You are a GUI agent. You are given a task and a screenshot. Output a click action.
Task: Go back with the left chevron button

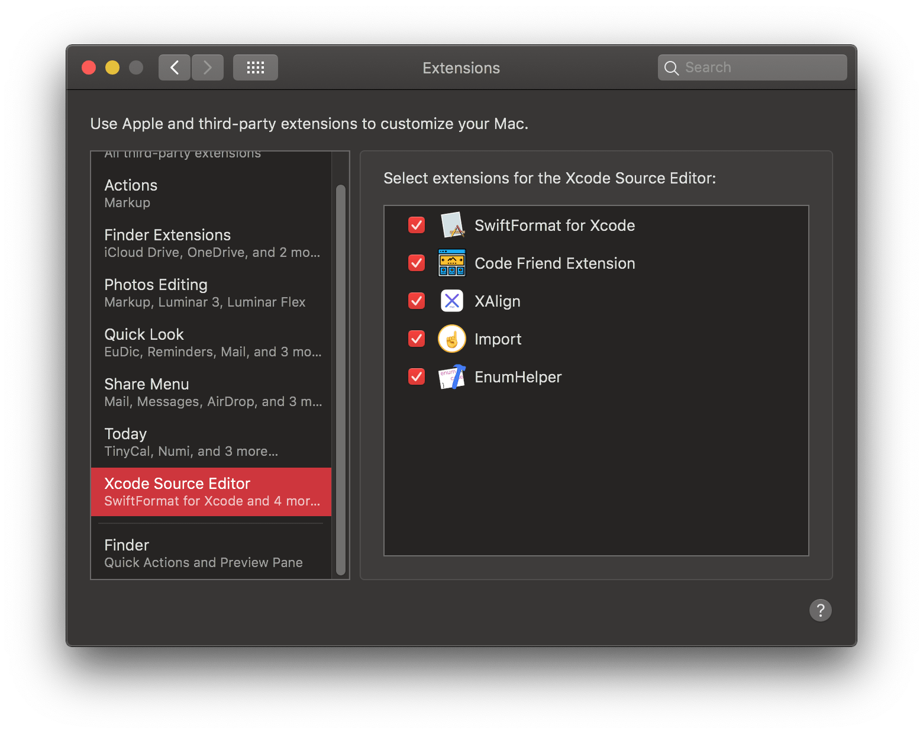[x=175, y=67]
